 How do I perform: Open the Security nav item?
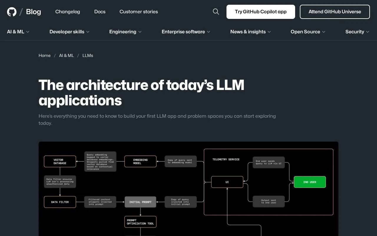(355, 32)
